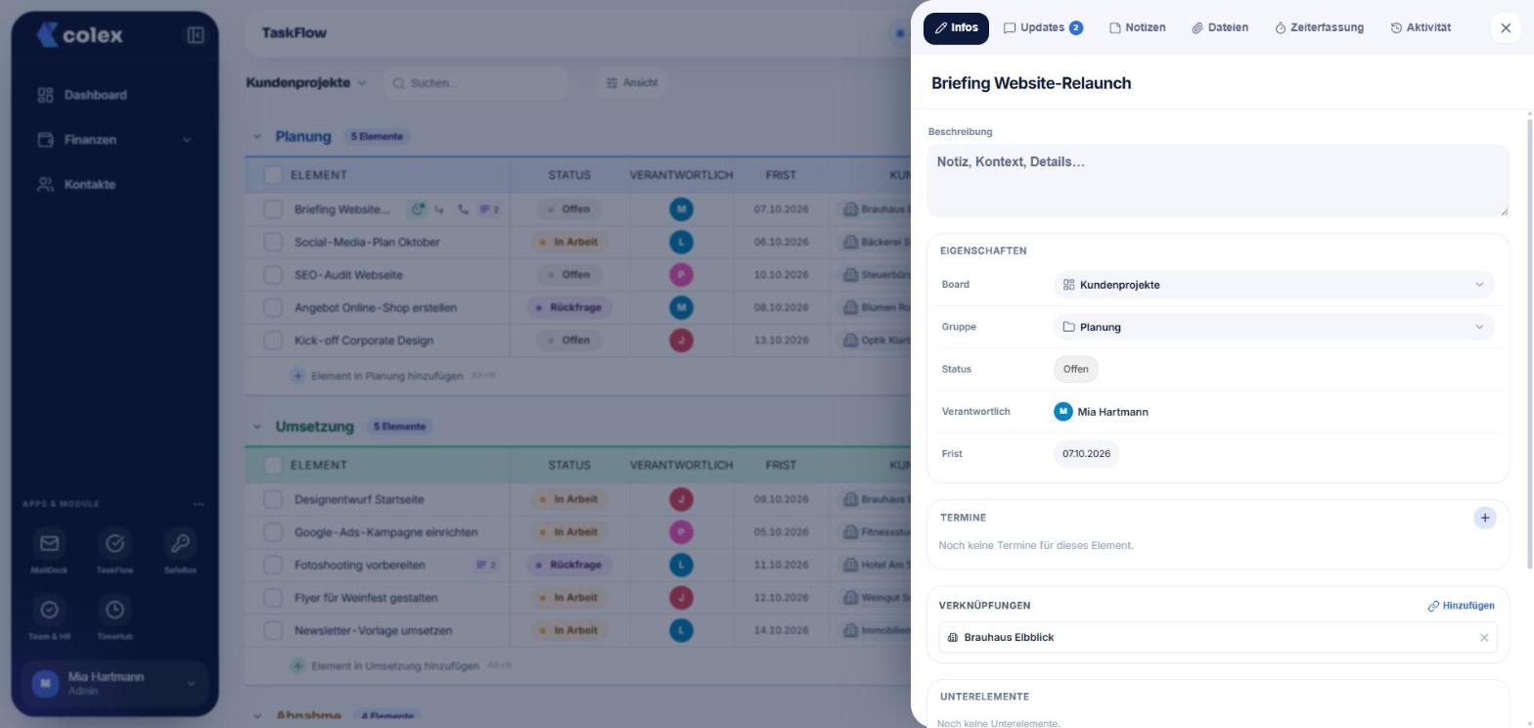Viewport: 1534px width, 728px height.
Task: Switch to the Dateien tab
Action: point(1220,28)
